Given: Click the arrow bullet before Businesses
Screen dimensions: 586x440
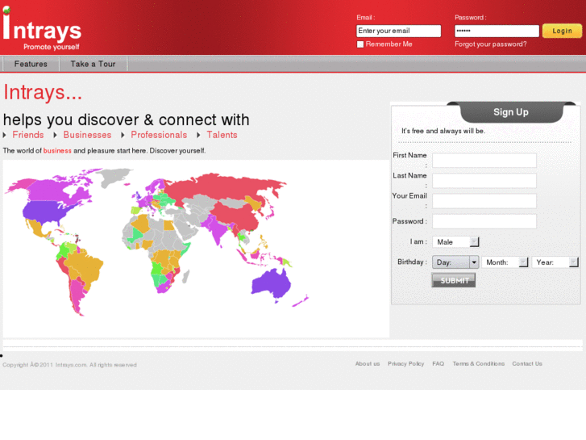Looking at the screenshot, I should (x=55, y=135).
